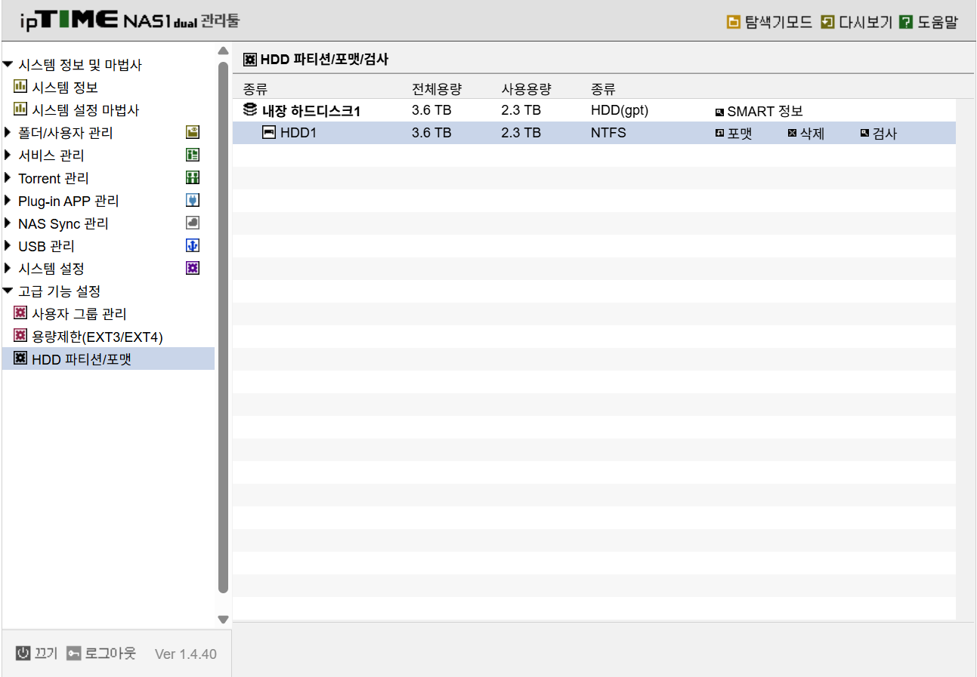The width and height of the screenshot is (977, 677).
Task: Click the HDD1 partition drive icon
Action: pos(268,132)
